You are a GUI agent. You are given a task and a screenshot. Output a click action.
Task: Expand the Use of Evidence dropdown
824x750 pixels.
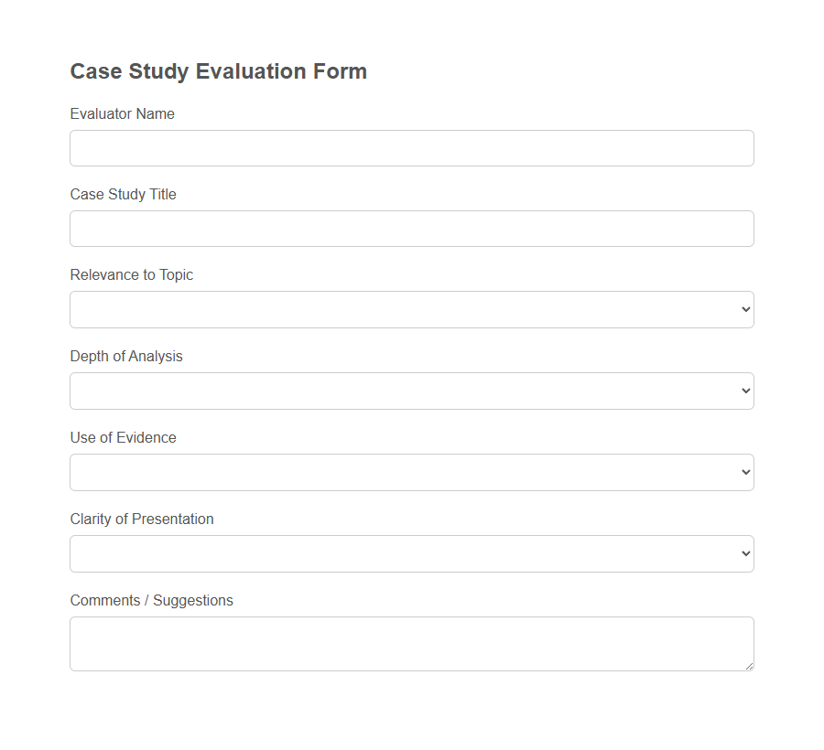(412, 472)
